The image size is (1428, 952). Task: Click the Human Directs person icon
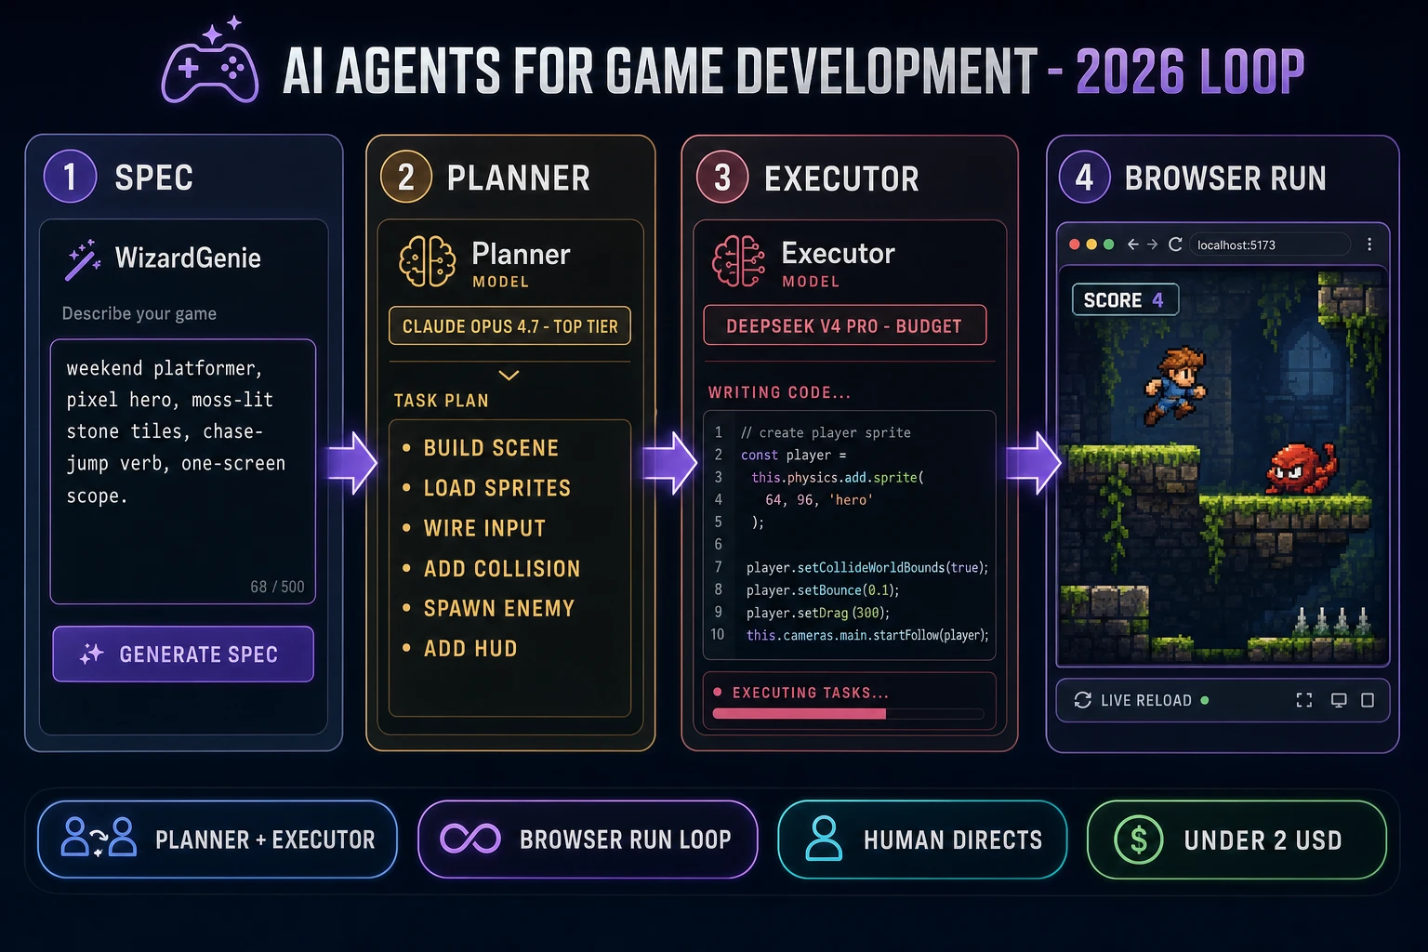(824, 839)
